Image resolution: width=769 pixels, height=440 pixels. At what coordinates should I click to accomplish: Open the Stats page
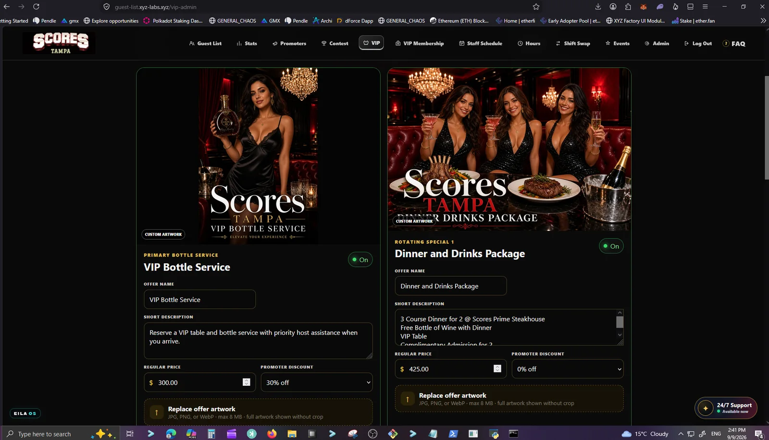(247, 43)
